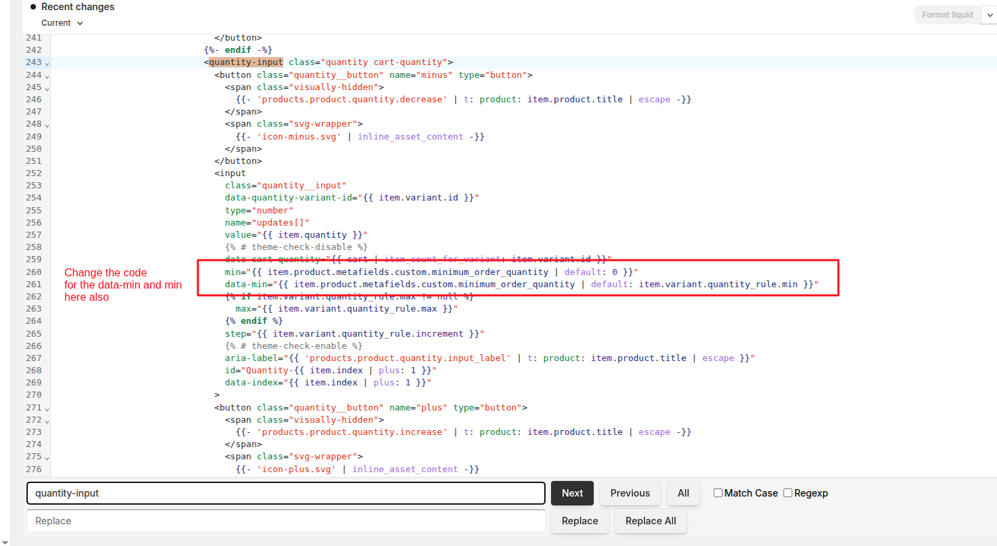Place cursor on the endif line 242
This screenshot has height=546, width=997.
point(238,49)
